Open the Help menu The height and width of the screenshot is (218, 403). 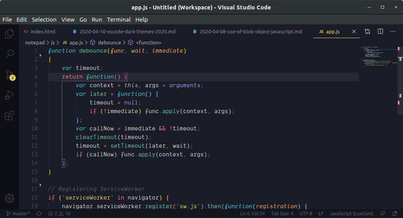click(x=142, y=20)
